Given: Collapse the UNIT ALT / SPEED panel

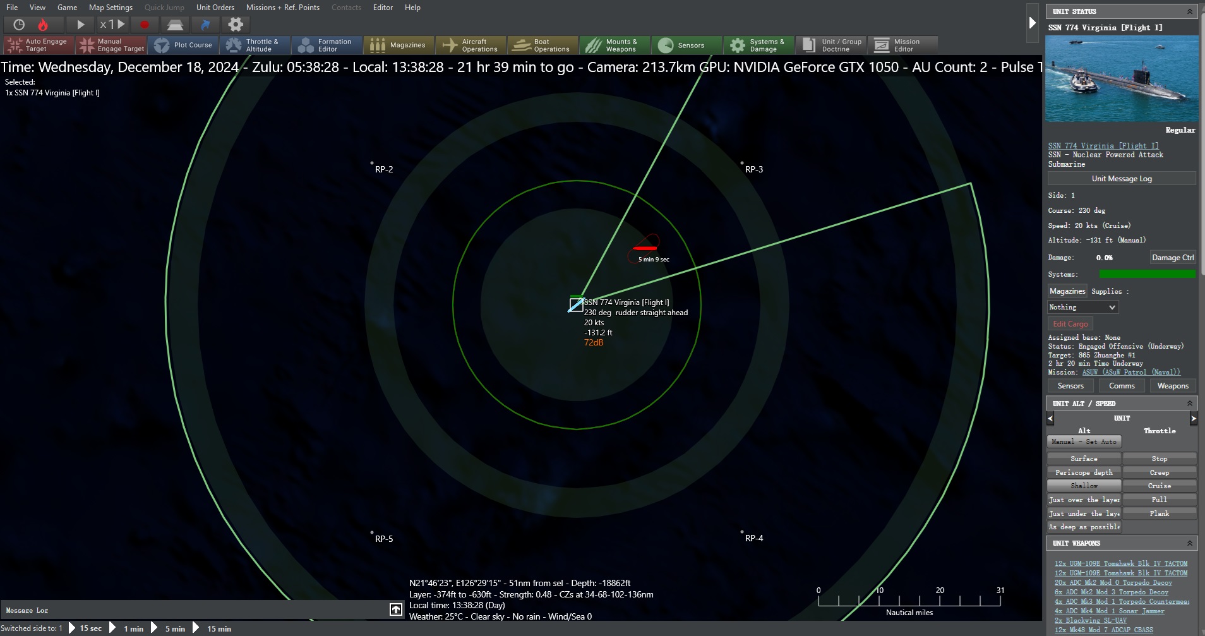Looking at the screenshot, I should tap(1189, 404).
